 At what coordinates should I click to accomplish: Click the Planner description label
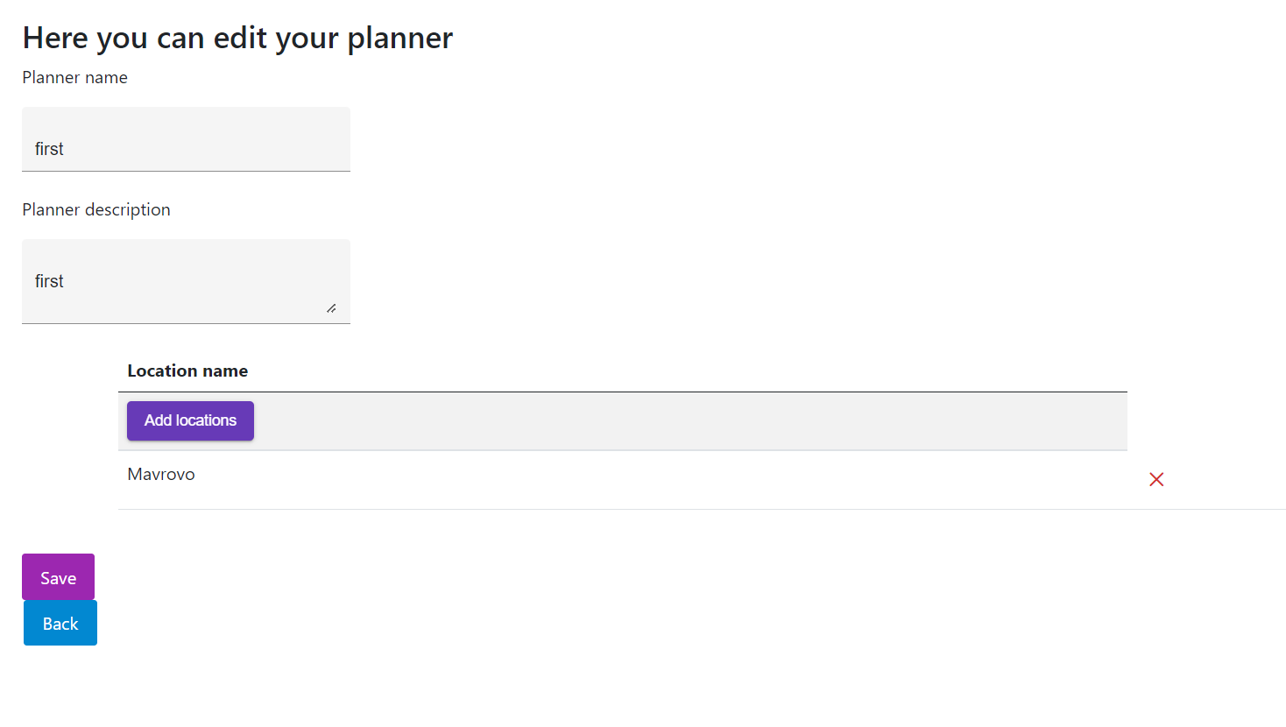tap(96, 210)
